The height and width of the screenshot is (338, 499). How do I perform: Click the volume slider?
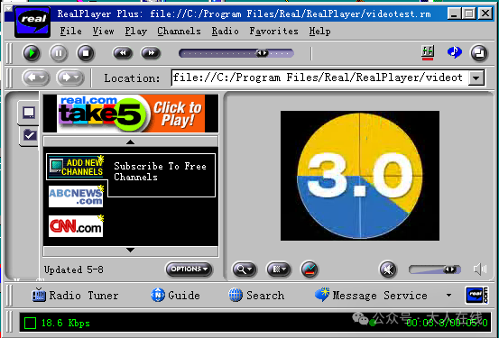435,269
